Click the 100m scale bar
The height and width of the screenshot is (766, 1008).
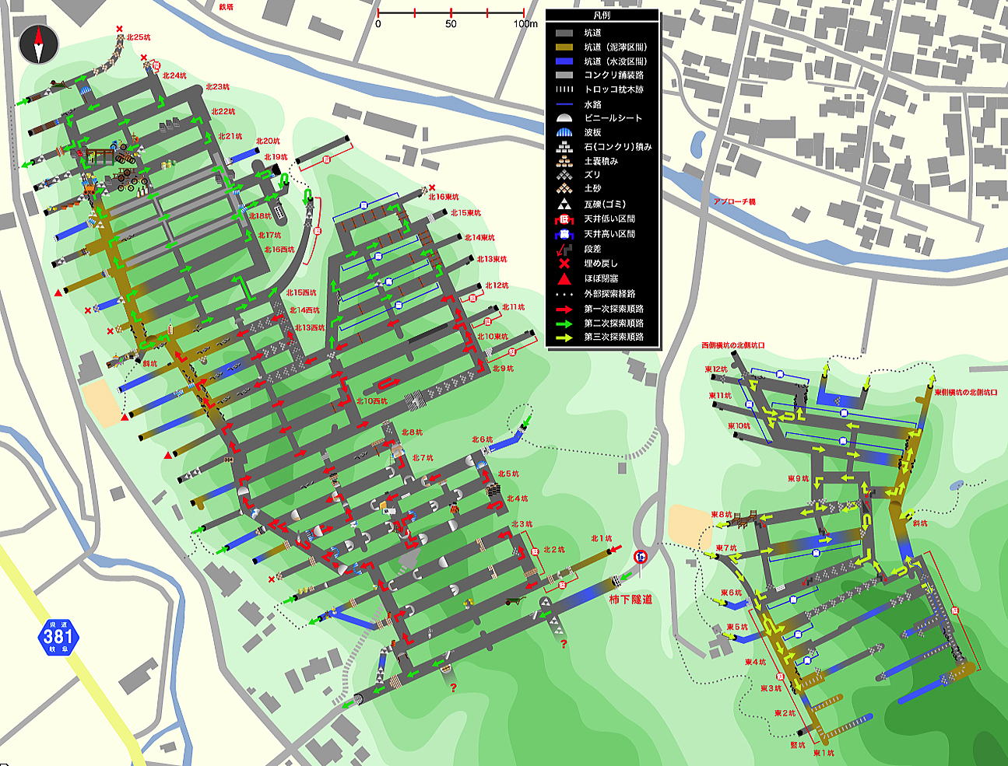451,13
